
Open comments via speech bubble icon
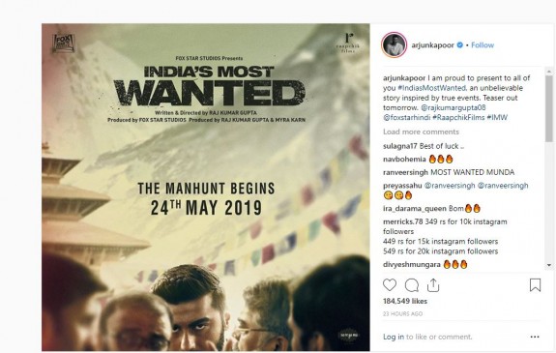click(412, 285)
